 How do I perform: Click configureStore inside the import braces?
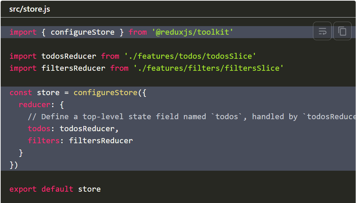point(83,32)
